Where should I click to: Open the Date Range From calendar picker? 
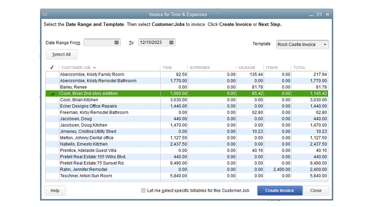(x=116, y=43)
